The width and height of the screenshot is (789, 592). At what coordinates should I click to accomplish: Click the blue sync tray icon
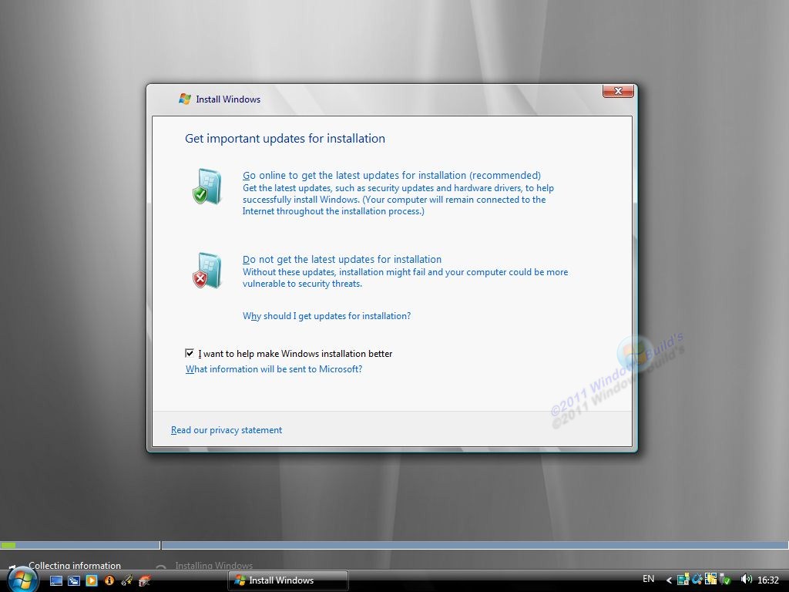coord(697,580)
